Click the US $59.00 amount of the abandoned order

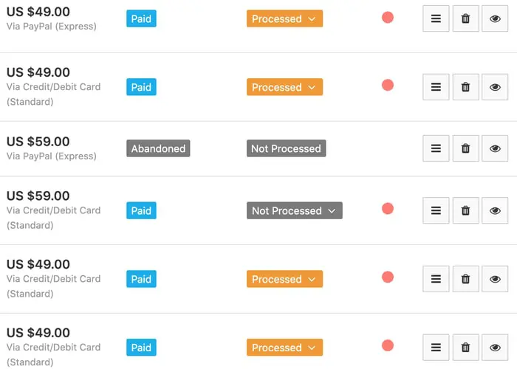tap(38, 142)
